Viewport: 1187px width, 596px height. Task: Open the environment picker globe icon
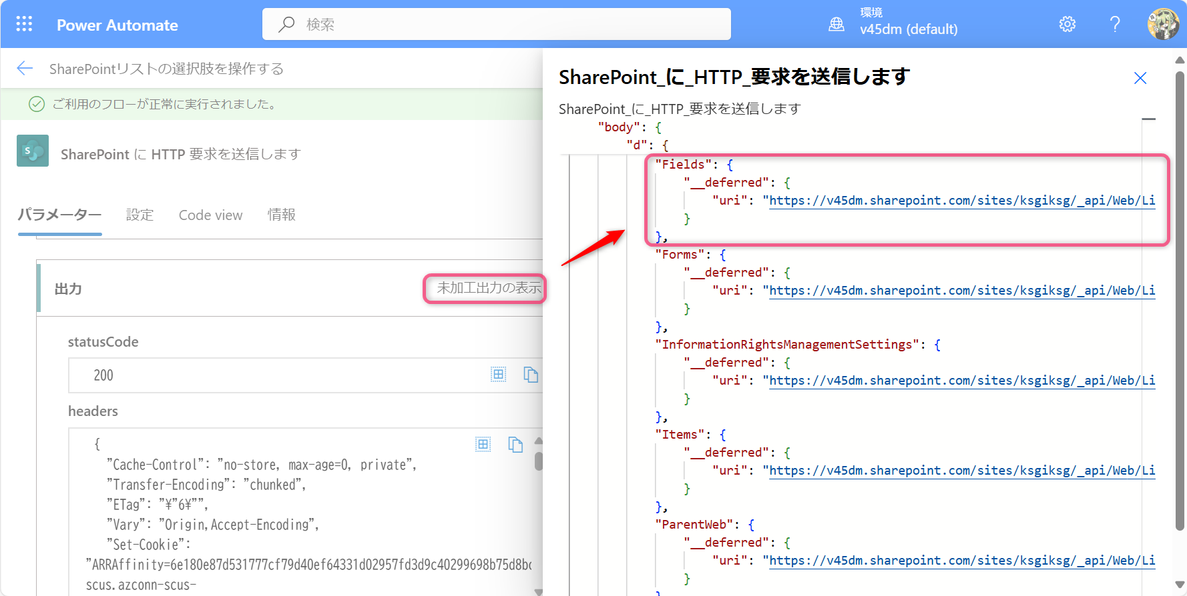(x=837, y=25)
